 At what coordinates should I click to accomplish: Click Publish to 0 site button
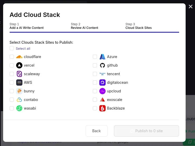click(x=146, y=131)
